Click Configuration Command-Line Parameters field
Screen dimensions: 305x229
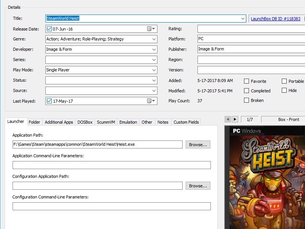(x=112, y=206)
